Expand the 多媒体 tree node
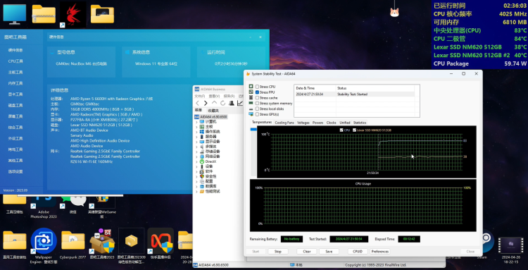Image resolution: width=528 pixels, height=270 pixels. 196,147
